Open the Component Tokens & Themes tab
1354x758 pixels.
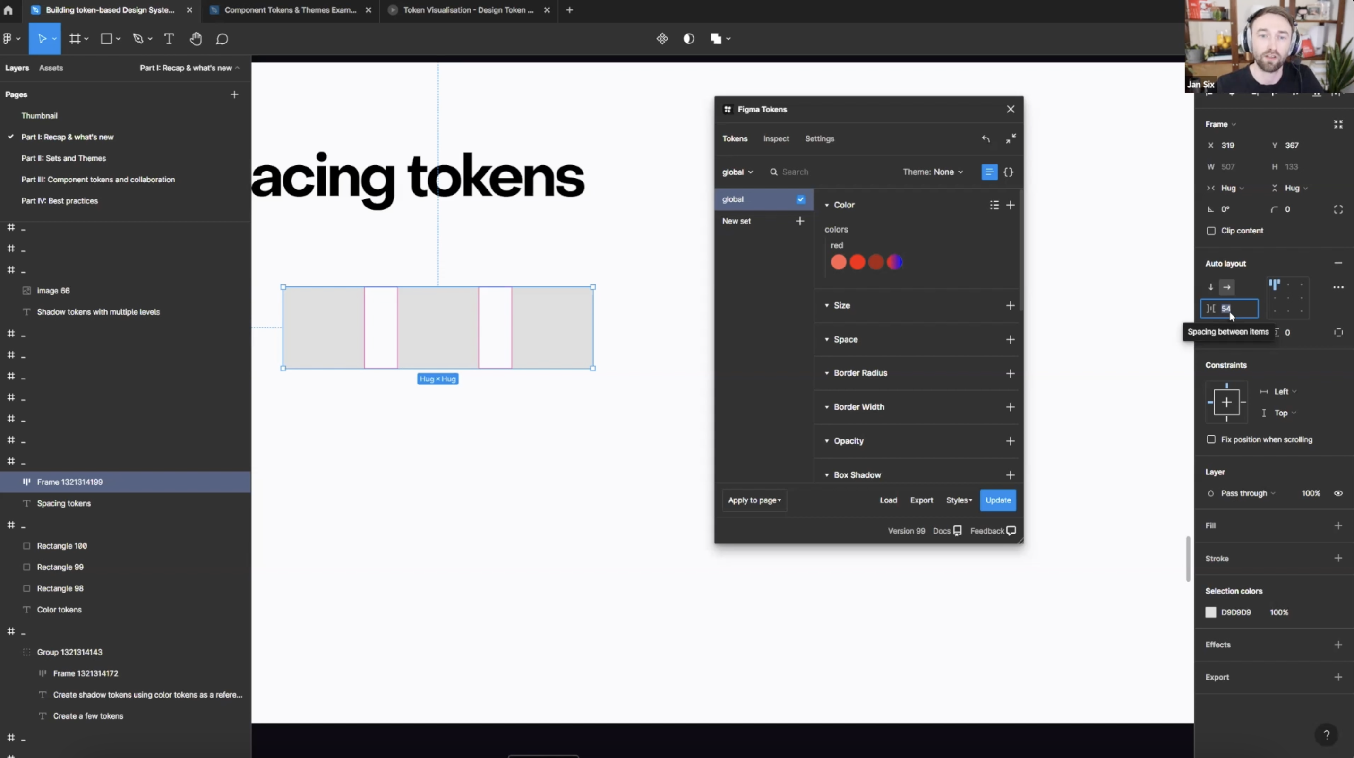pos(290,10)
